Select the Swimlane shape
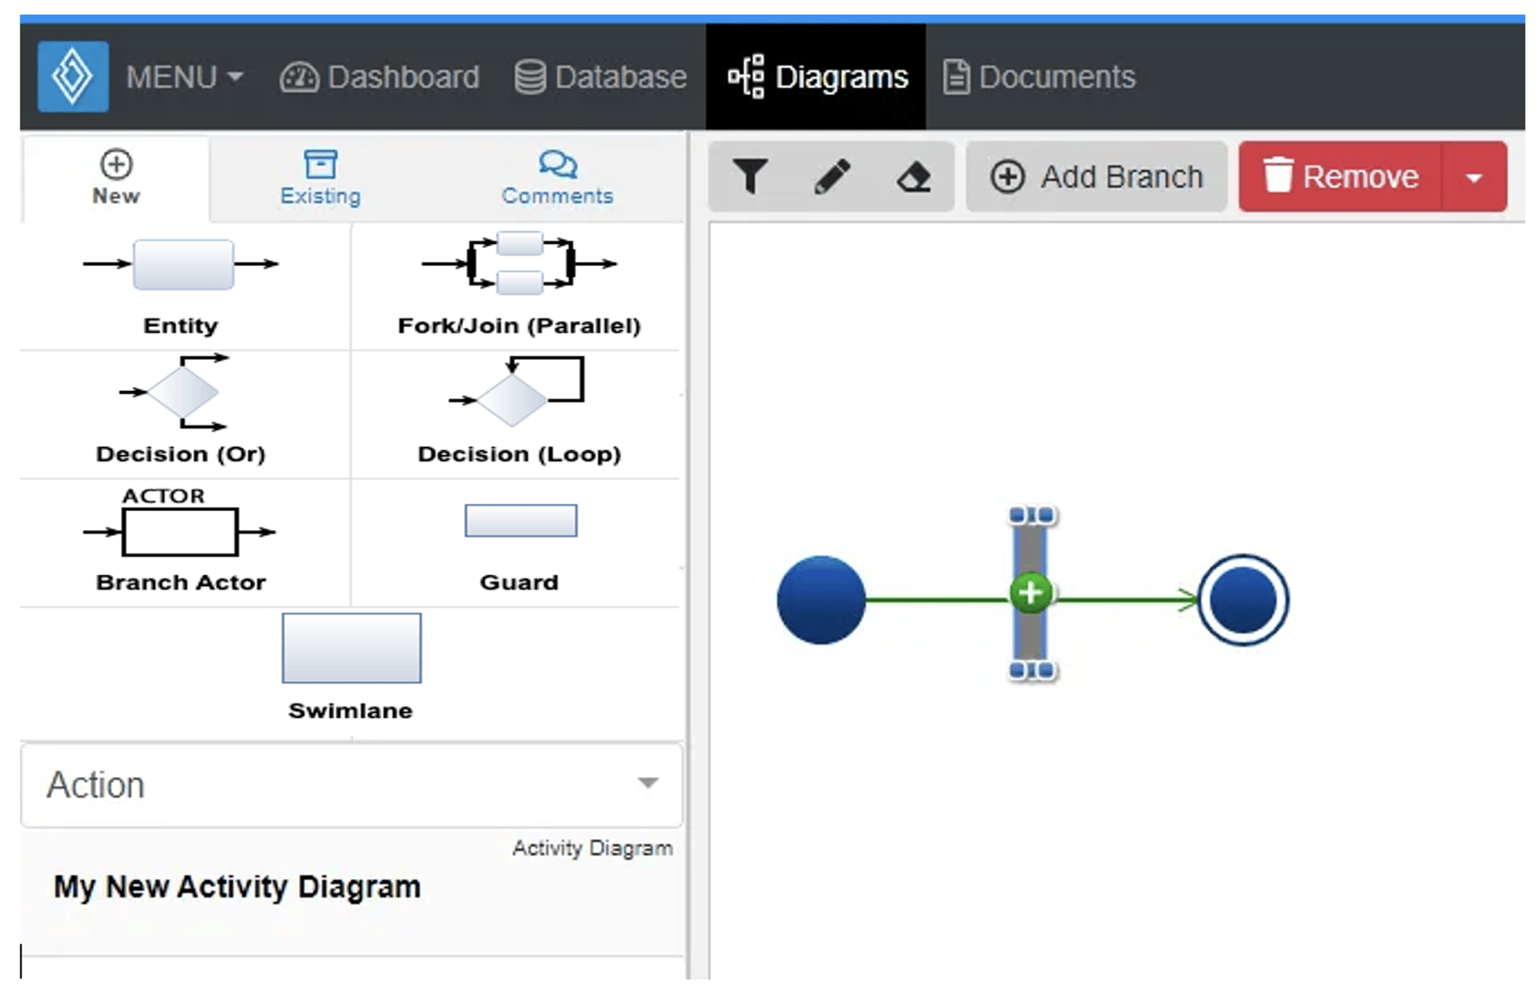The height and width of the screenshot is (995, 1539). tap(350, 648)
